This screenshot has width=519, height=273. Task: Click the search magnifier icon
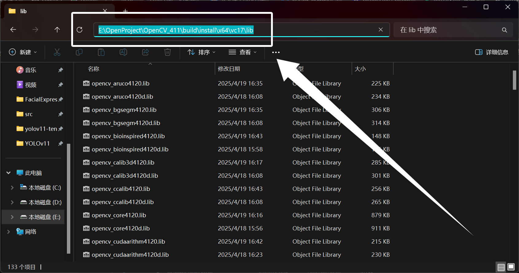504,30
